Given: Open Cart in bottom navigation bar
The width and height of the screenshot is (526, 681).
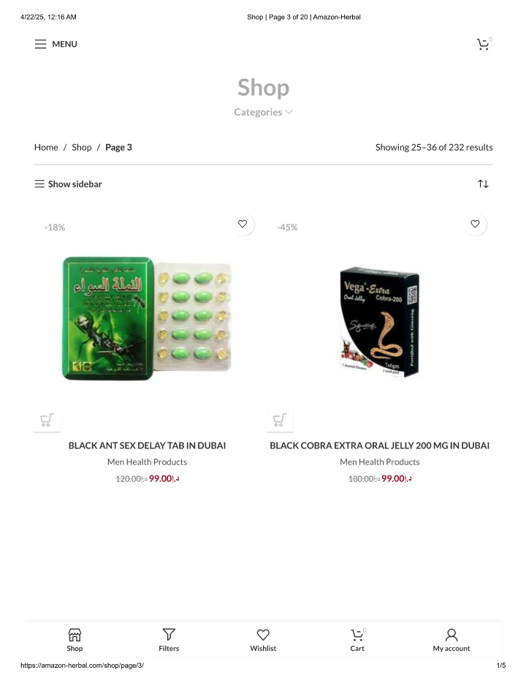Looking at the screenshot, I should (357, 640).
